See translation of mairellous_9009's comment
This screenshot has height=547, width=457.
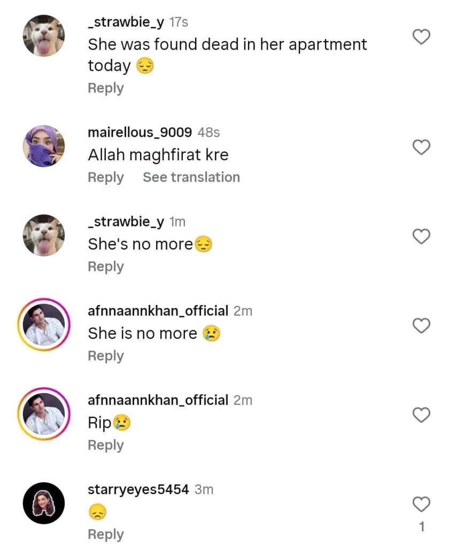coord(191,177)
